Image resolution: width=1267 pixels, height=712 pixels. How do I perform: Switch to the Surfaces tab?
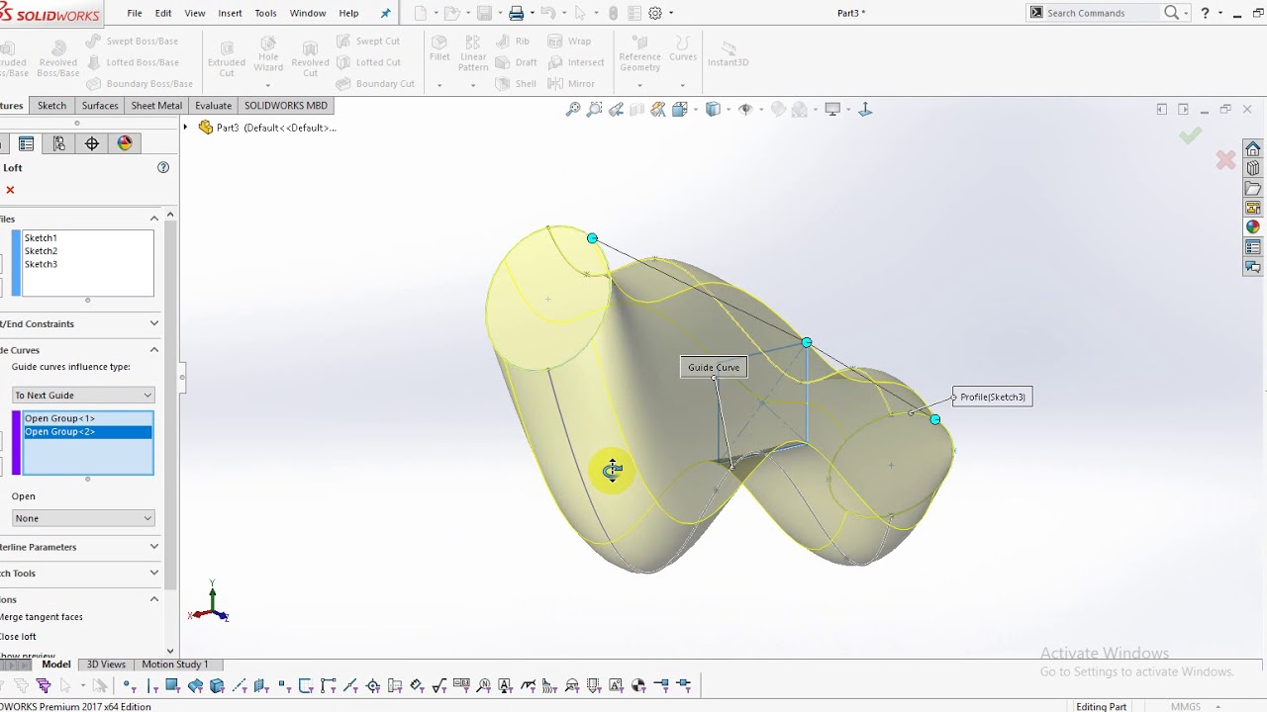[x=100, y=106]
